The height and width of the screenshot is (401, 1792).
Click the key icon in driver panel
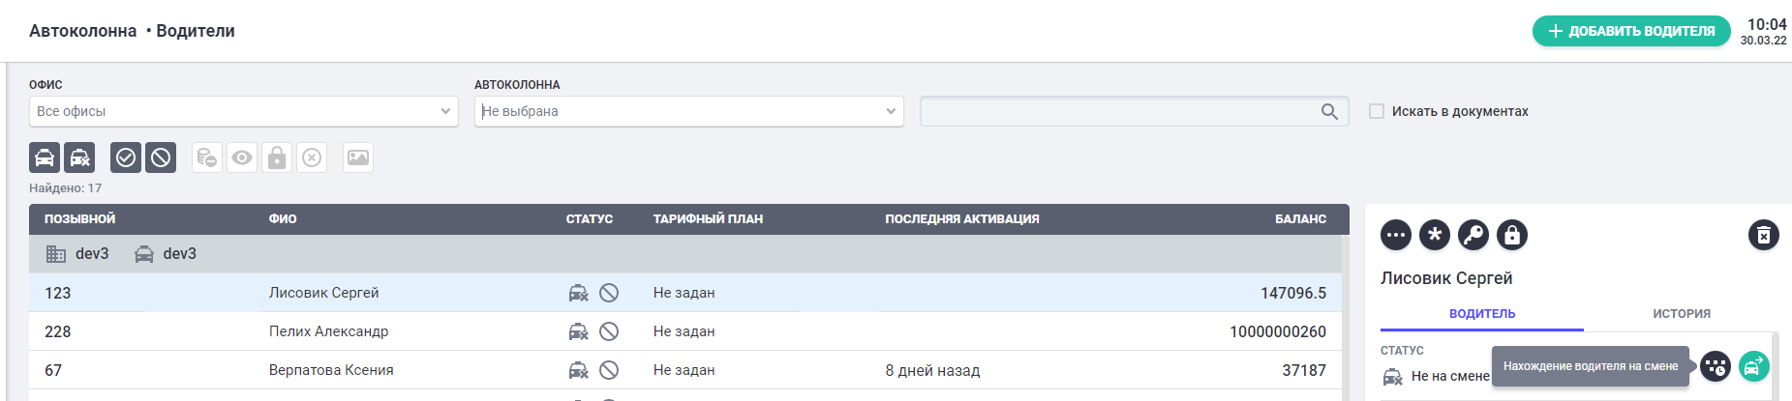click(x=1473, y=235)
